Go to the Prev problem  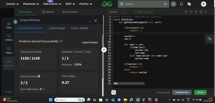(x=8, y=92)
